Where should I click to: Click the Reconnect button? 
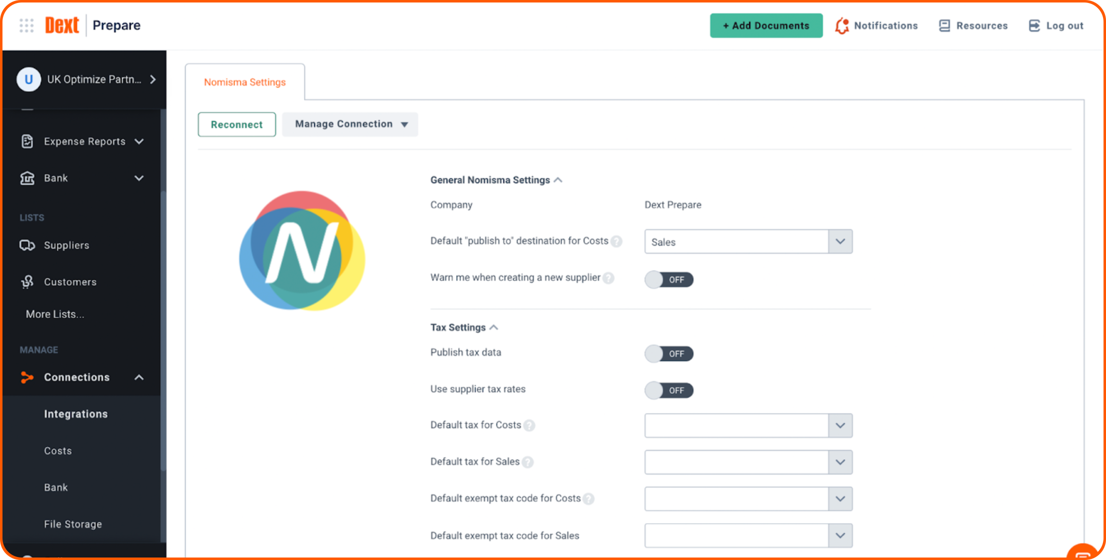[237, 125]
